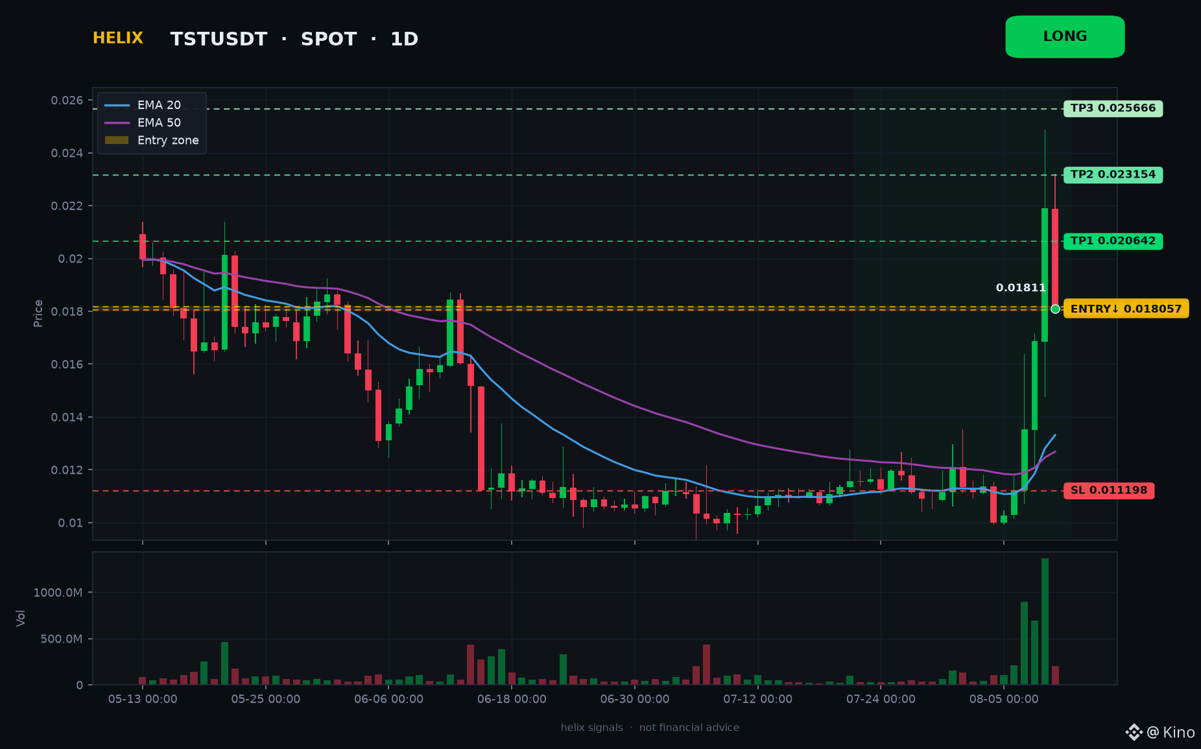
Task: Click the 0.016 price axis label
Action: coord(67,364)
